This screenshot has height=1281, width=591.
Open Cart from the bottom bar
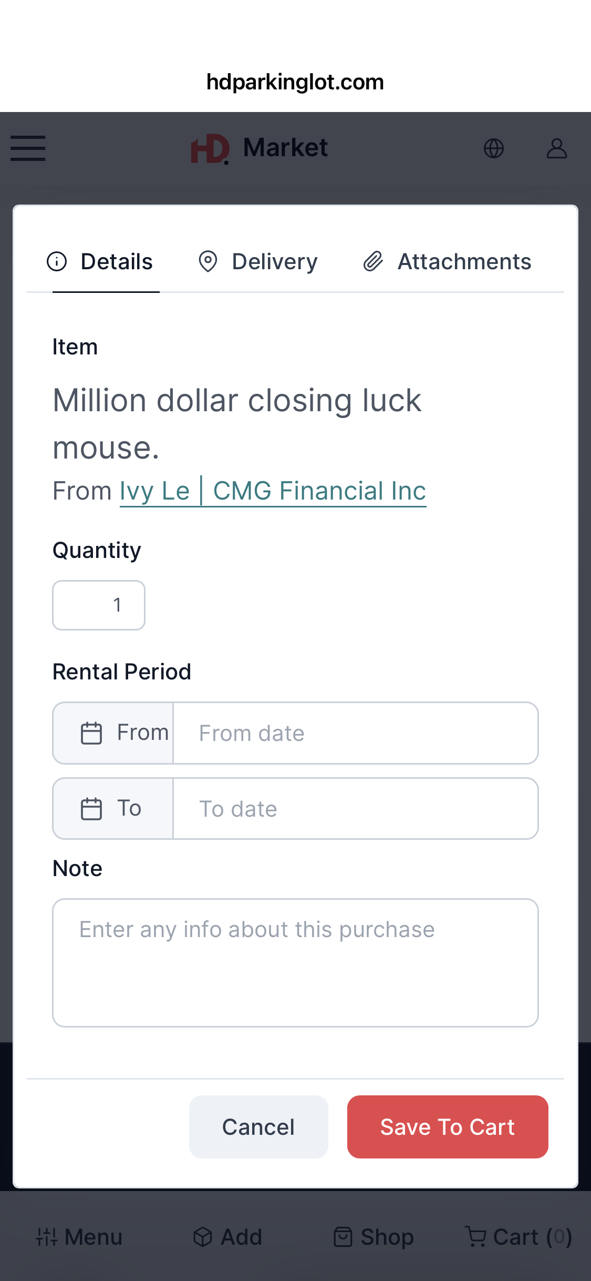point(518,1237)
